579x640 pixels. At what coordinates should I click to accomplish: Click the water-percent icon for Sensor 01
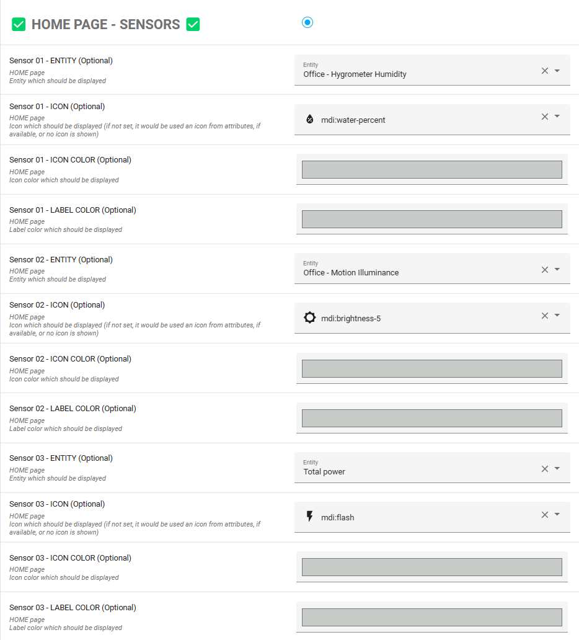310,119
